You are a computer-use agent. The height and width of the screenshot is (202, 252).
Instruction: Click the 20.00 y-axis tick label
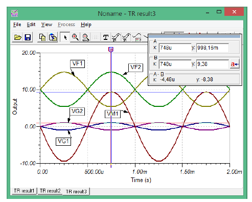pos(29,53)
